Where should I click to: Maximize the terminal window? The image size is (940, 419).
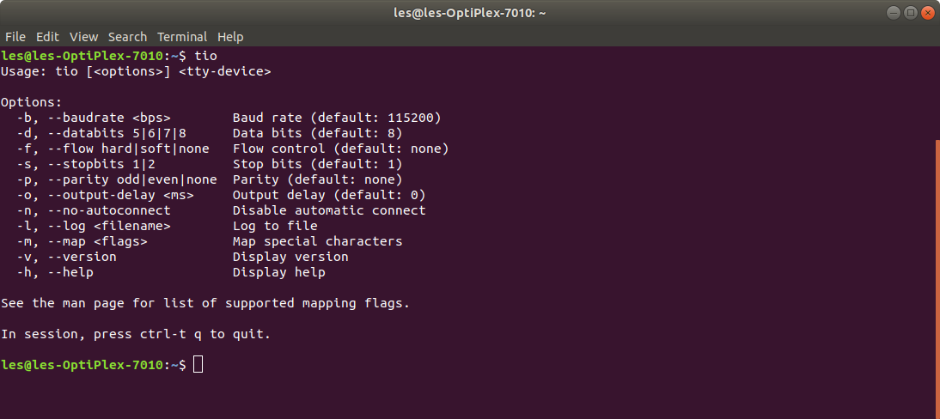pyautogui.click(x=910, y=13)
